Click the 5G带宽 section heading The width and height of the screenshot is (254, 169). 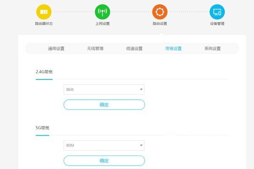[42, 128]
